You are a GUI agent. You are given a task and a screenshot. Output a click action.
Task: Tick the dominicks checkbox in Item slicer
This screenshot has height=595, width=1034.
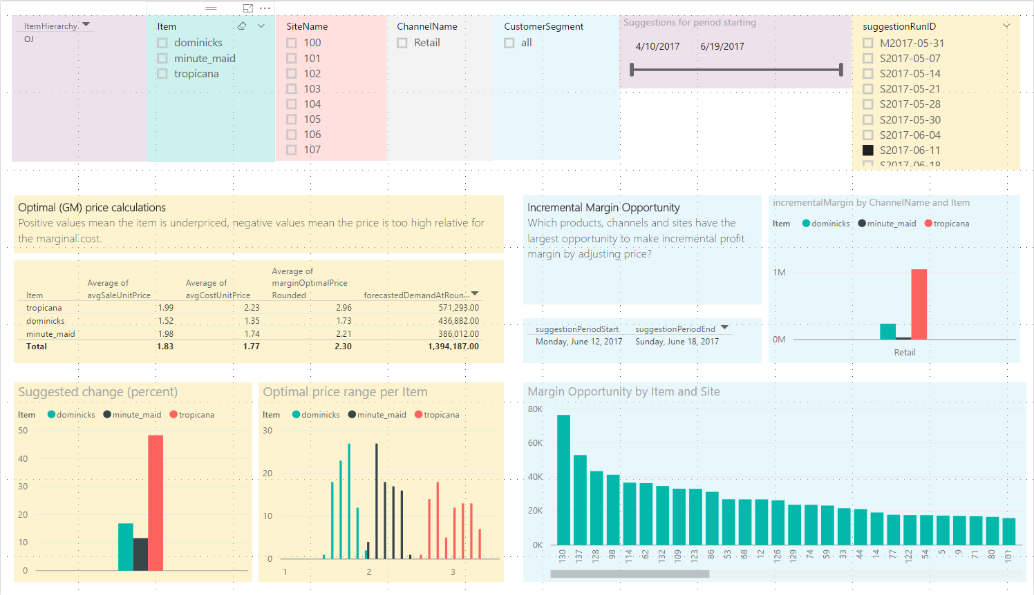[x=162, y=43]
